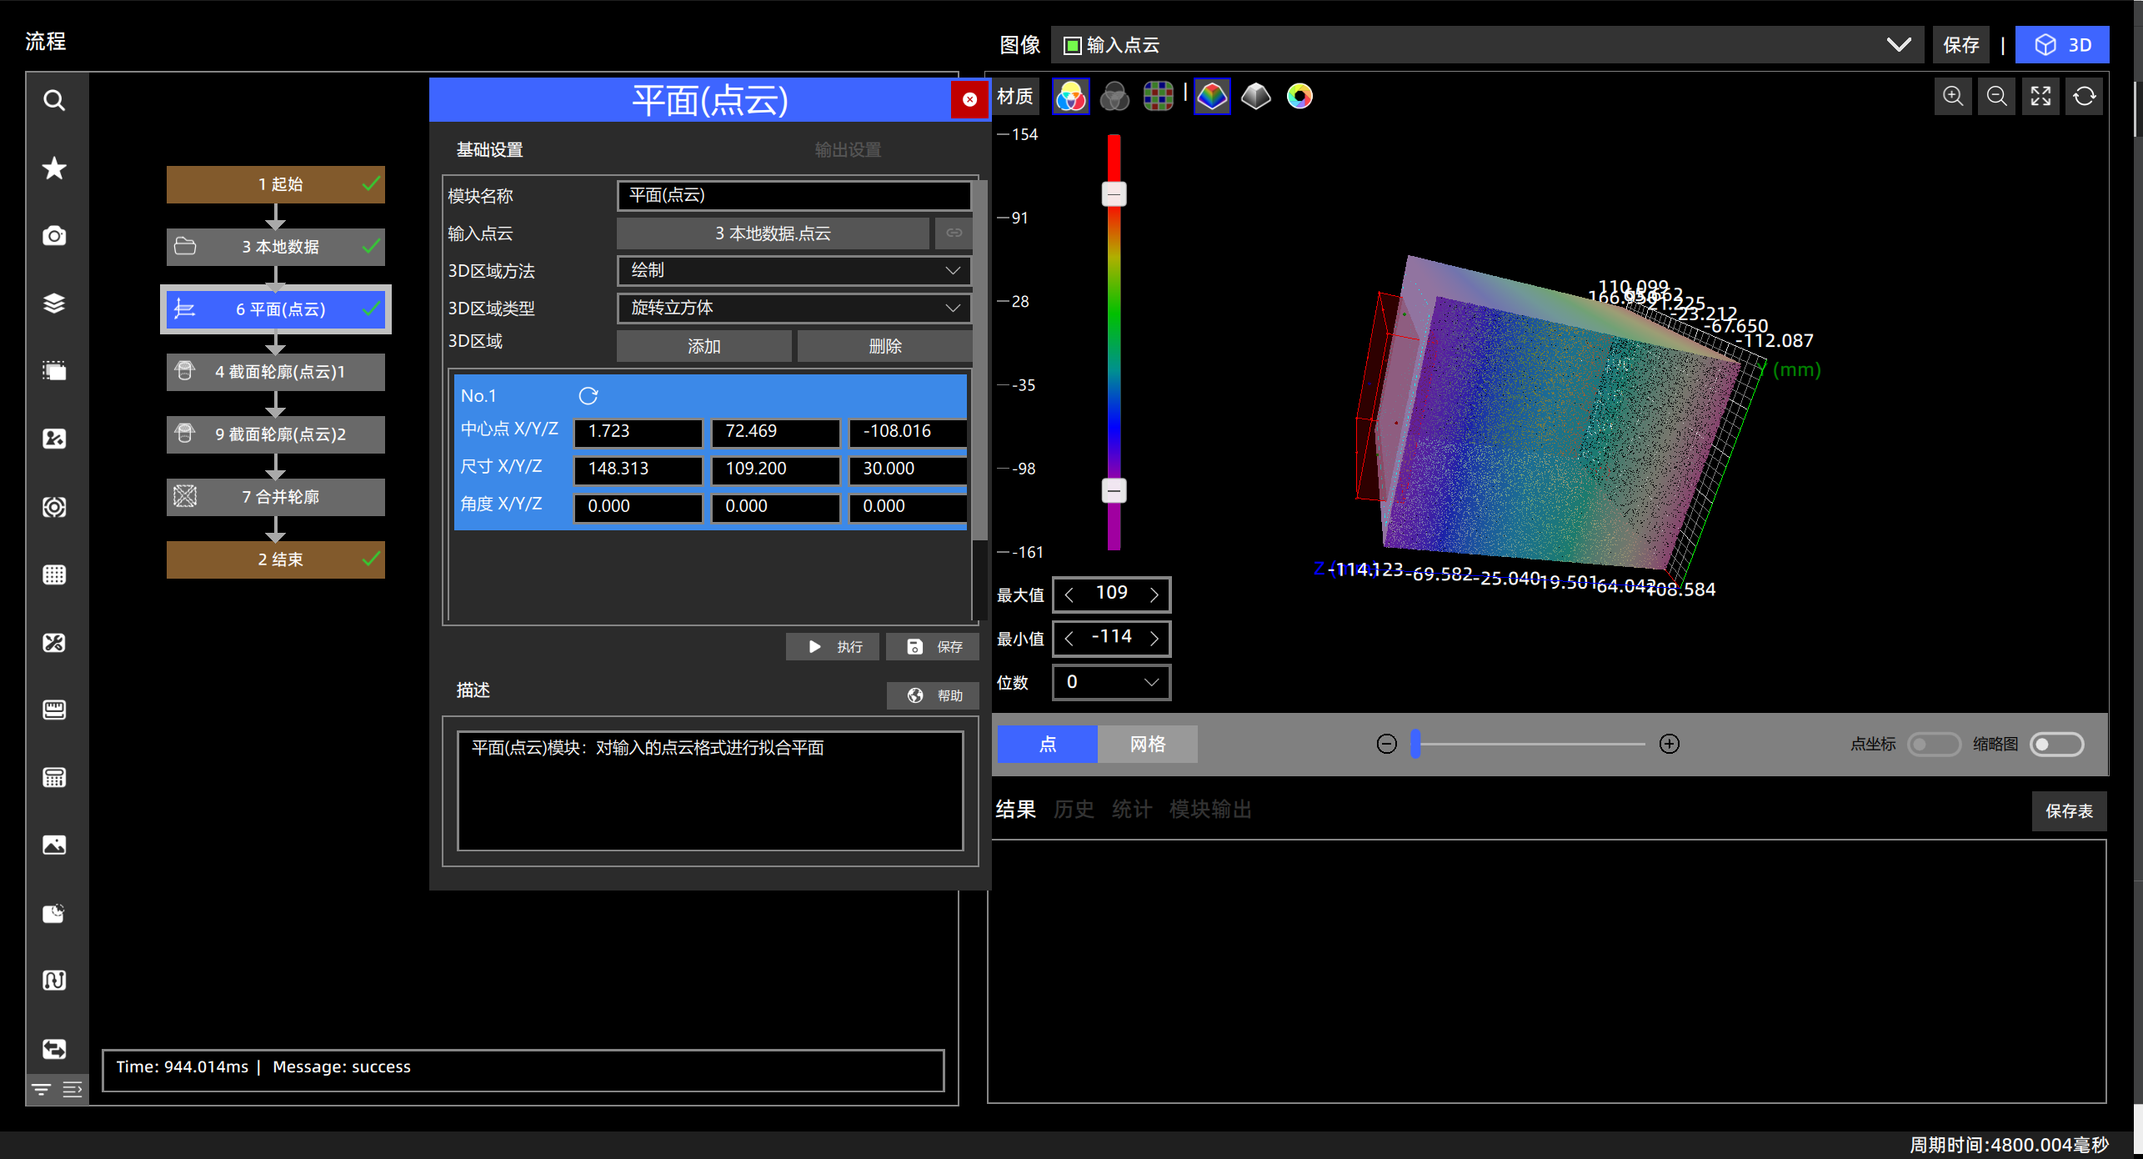Image resolution: width=2143 pixels, height=1159 pixels.
Task: Open the camera tools in the sidebar
Action: point(54,235)
